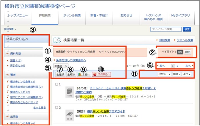Check the checkbox for result 1
Image resolution: width=200 pixels, height=126 pixels.
coord(56,84)
